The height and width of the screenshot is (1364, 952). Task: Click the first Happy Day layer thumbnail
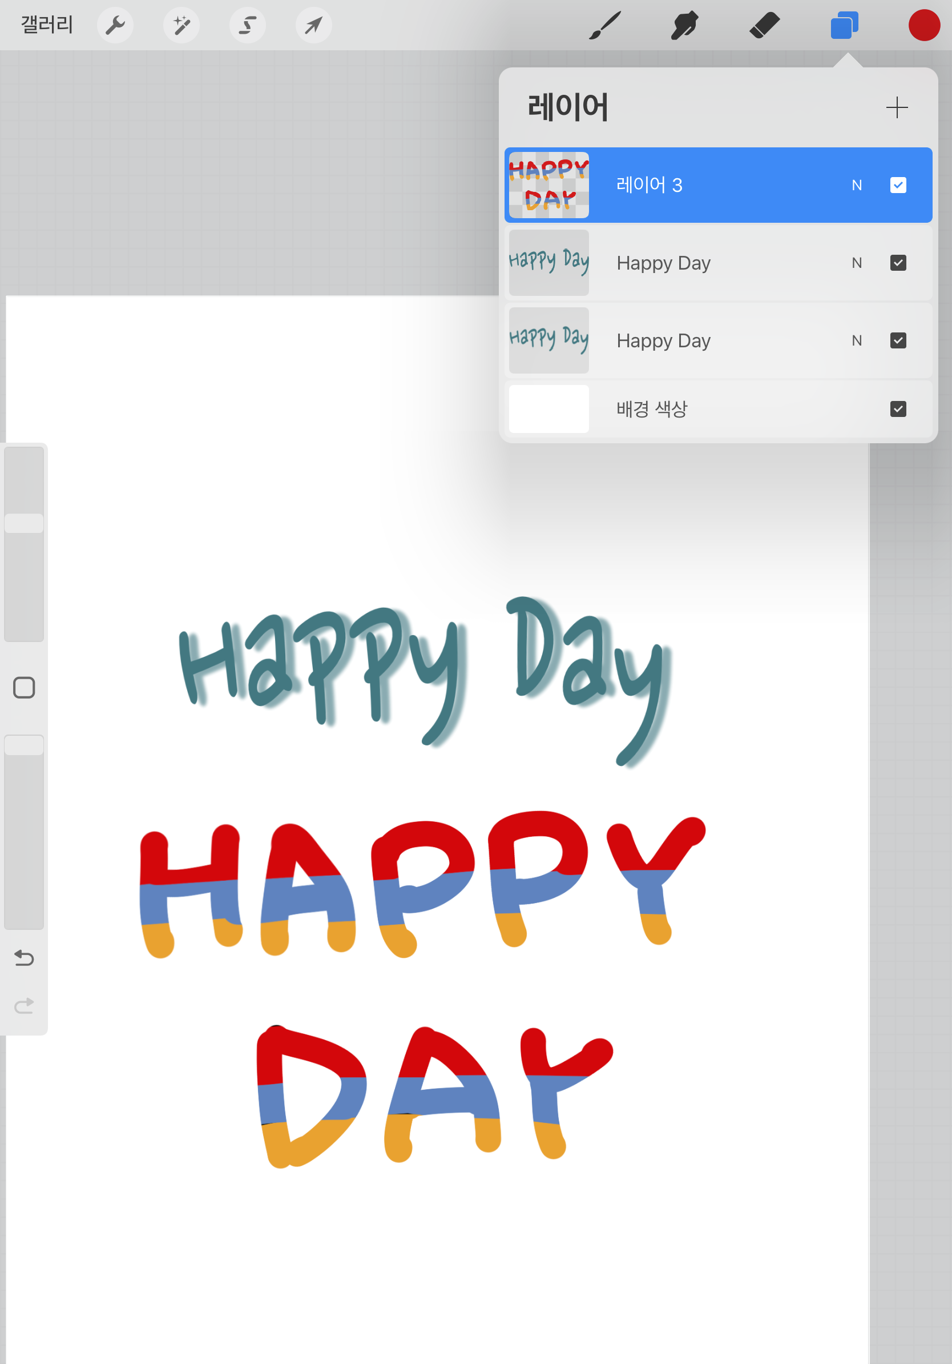pyautogui.click(x=549, y=263)
